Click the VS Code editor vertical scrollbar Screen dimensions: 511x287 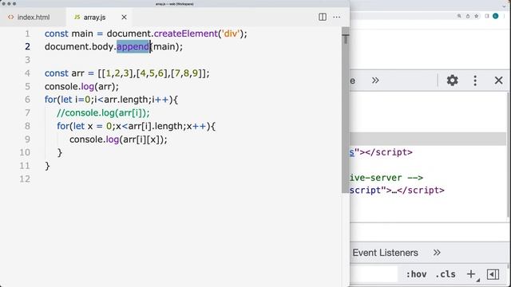(x=346, y=110)
